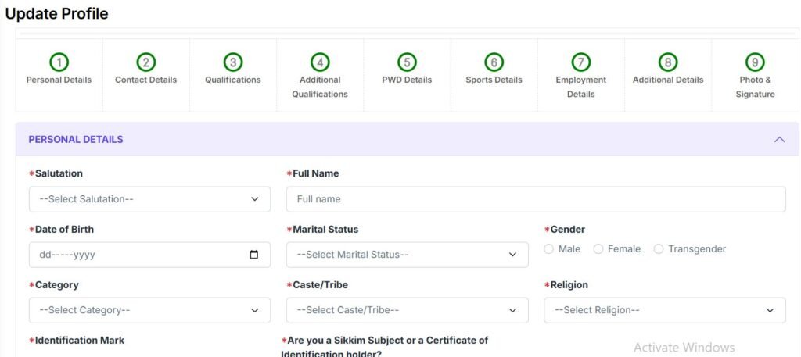Viewport: 801px width, 357px height.
Task: Open the Salutation dropdown
Action: click(149, 199)
